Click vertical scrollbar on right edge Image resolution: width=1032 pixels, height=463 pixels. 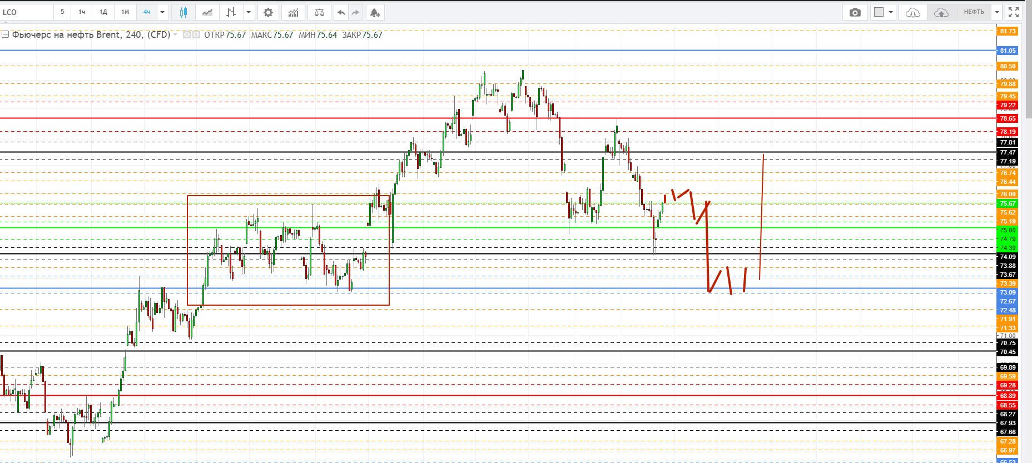pos(1029,60)
